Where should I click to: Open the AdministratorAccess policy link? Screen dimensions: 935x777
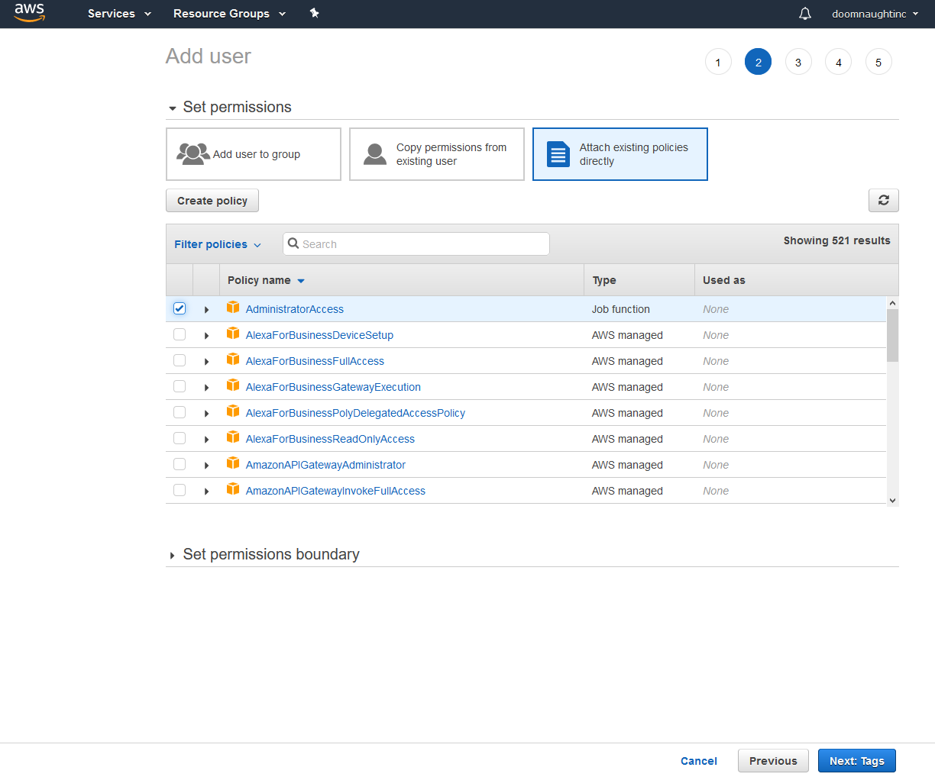pos(295,309)
